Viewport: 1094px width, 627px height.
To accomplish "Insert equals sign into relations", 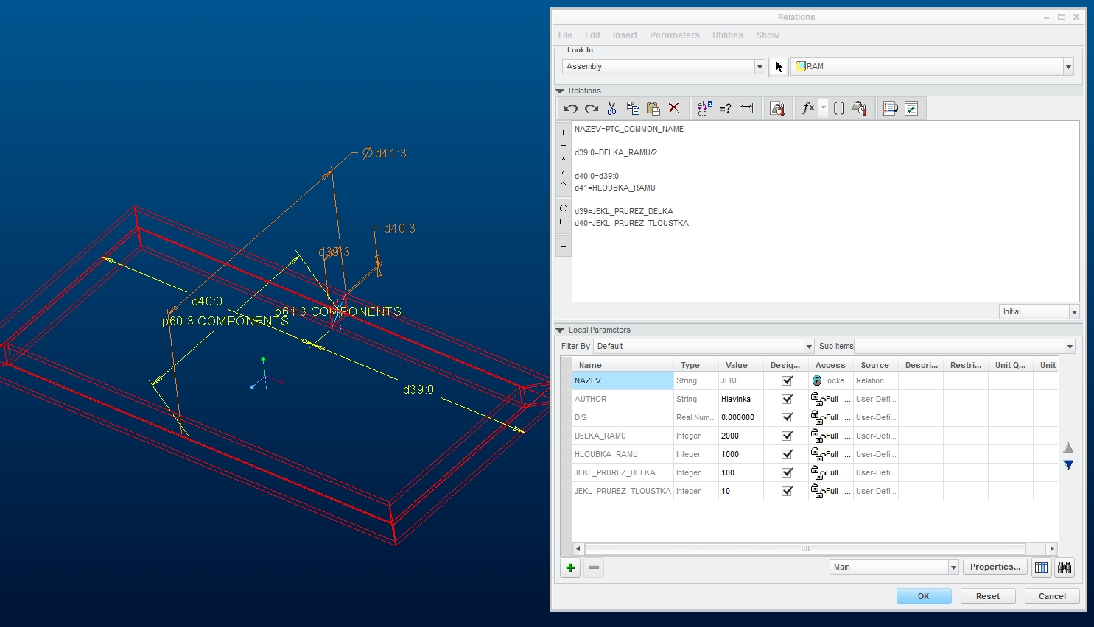I will 564,245.
